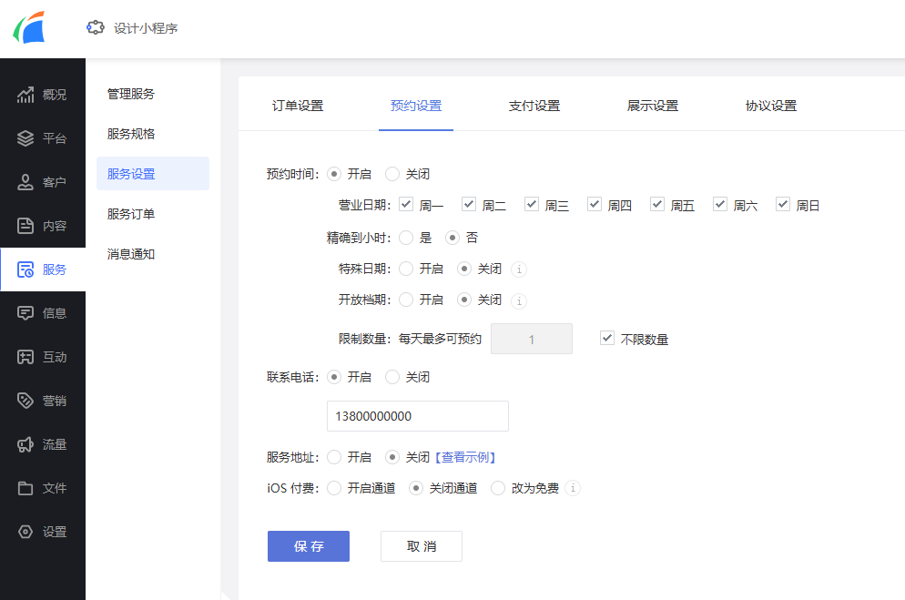
Task: Toggle the 不限数量 checkbox
Action: [607, 339]
